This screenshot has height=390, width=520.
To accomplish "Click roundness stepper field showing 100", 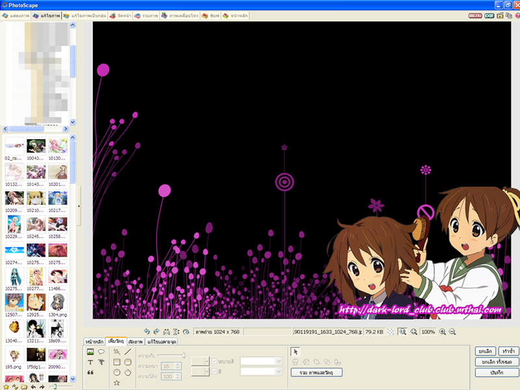I will [171, 376].
